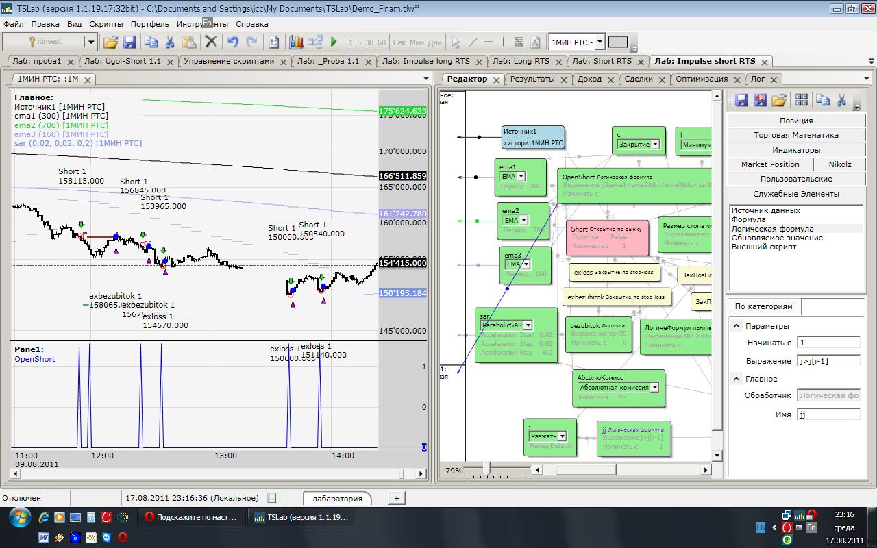Select the arrow cursor tool in toolbar

456,42
